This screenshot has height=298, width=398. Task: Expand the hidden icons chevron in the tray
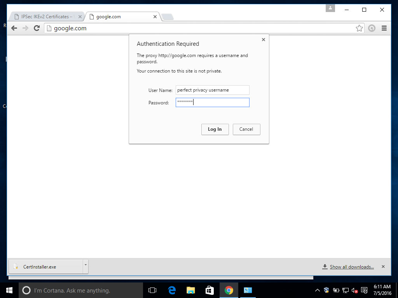click(318, 290)
